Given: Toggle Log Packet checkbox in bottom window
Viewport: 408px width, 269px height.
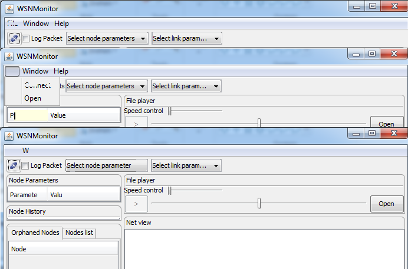Looking at the screenshot, I should tap(25, 165).
